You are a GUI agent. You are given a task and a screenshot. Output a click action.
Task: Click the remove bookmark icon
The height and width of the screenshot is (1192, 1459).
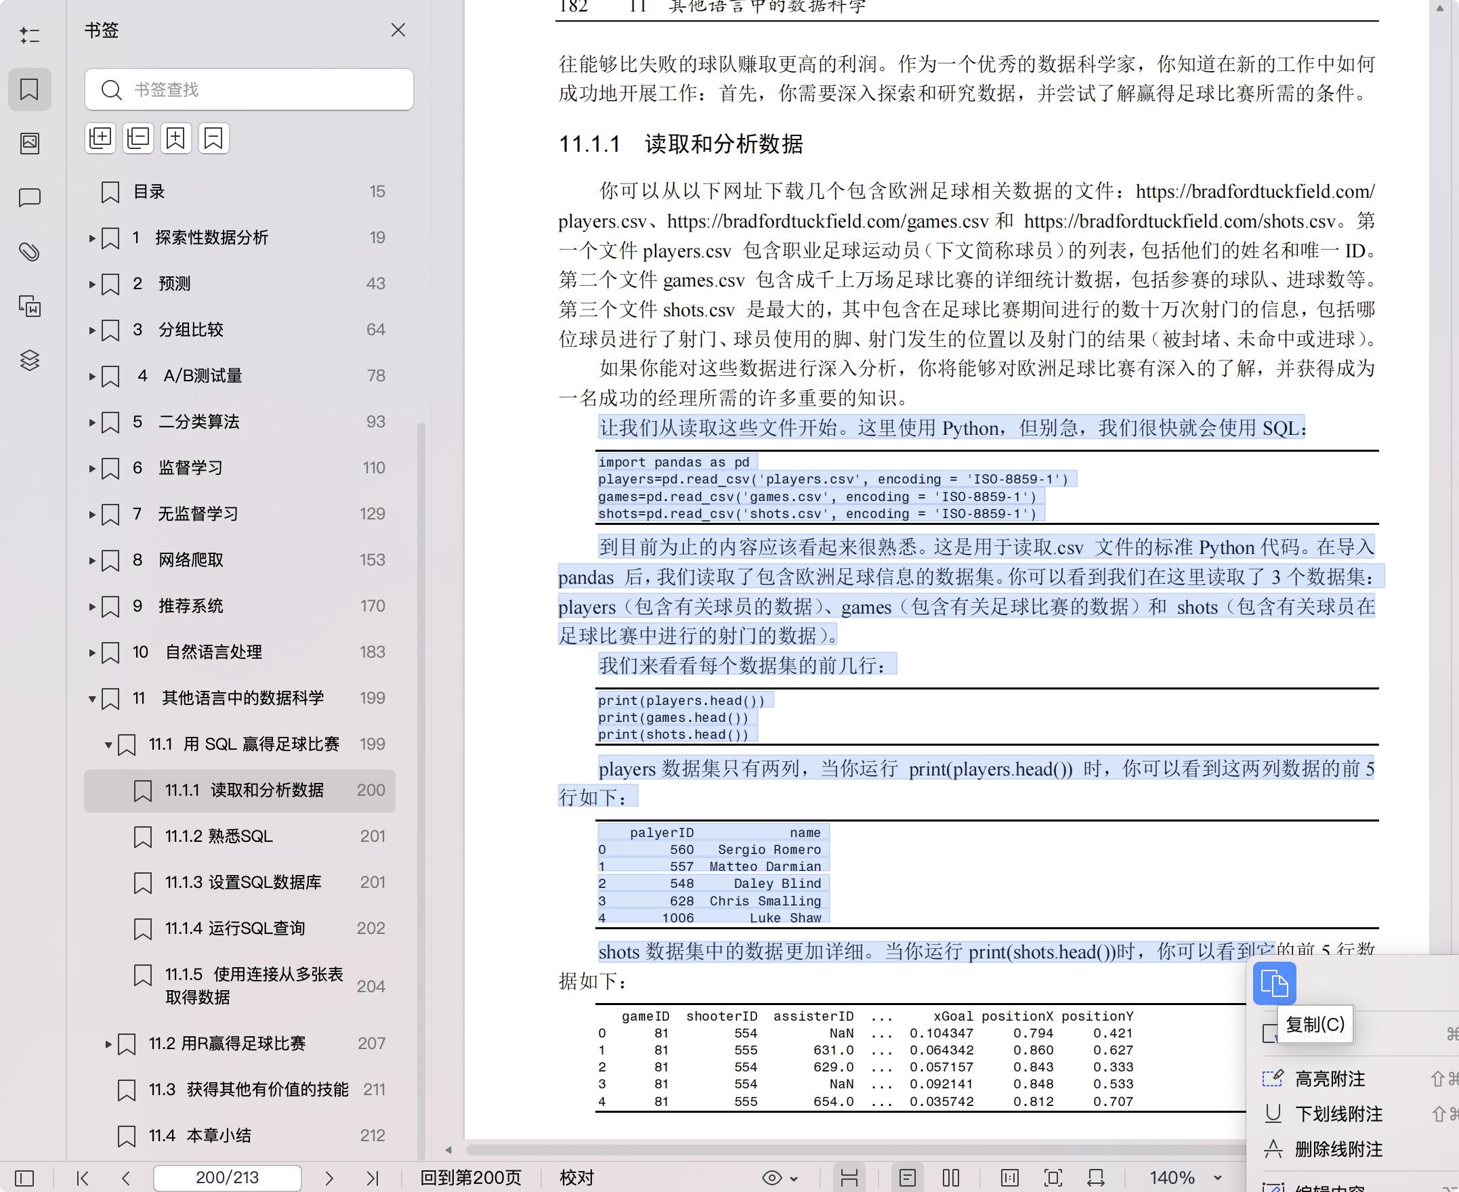coord(213,138)
